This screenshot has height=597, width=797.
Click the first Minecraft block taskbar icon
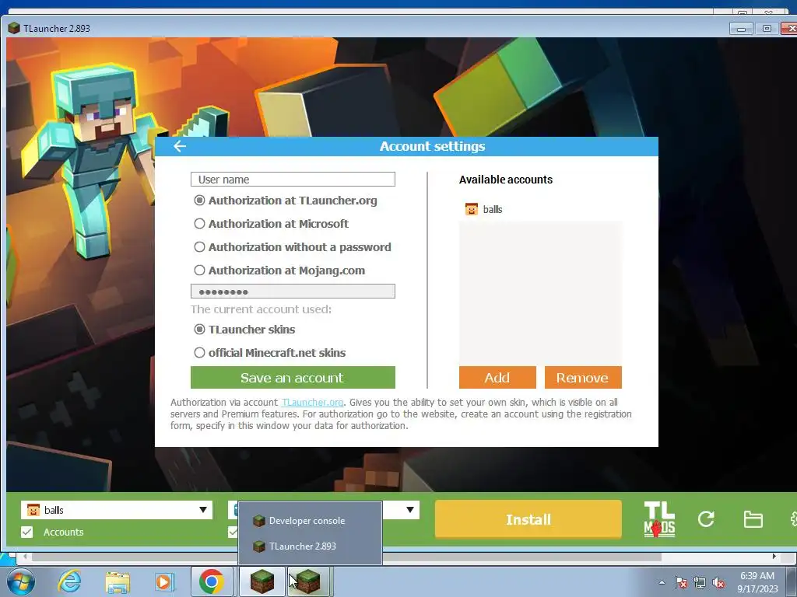[x=262, y=581]
